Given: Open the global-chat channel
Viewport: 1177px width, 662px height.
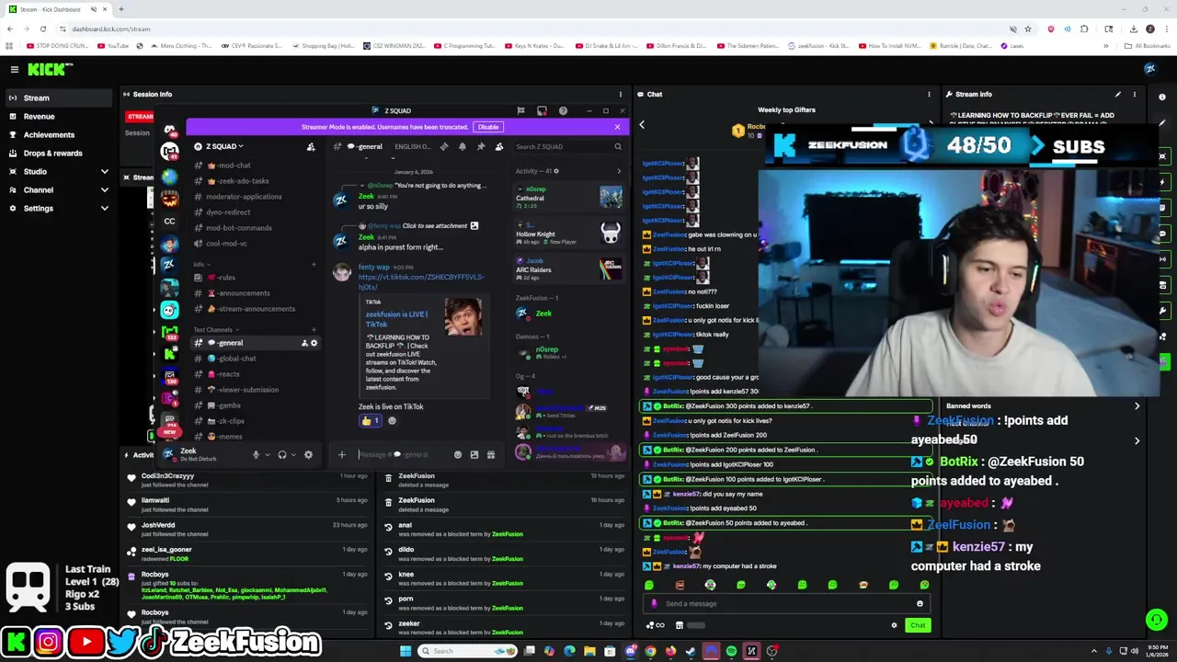Looking at the screenshot, I should (x=254, y=359).
